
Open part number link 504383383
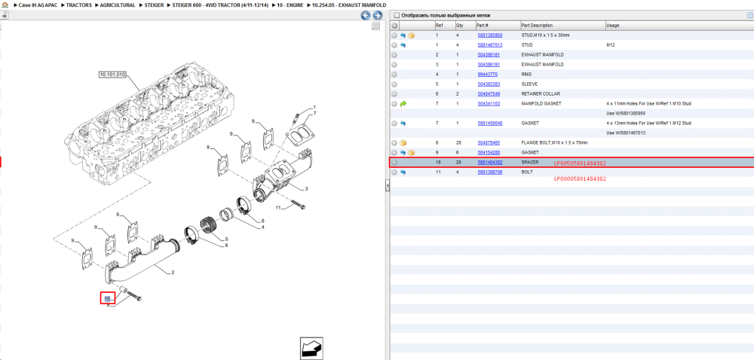[489, 84]
